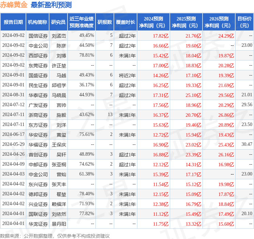Click 2026 forecast 24.29亿
The image size is (254, 239).
coord(226,36)
